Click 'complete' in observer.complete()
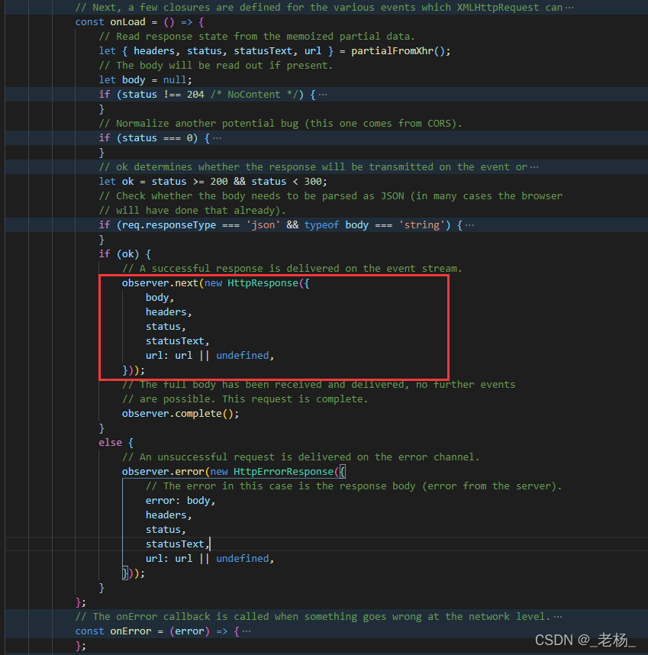This screenshot has height=655, width=648. [x=198, y=414]
